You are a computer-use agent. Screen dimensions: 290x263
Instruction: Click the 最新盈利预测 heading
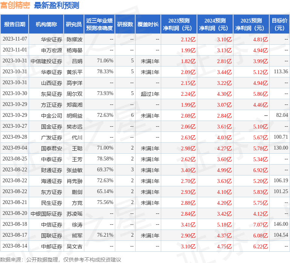56,5
